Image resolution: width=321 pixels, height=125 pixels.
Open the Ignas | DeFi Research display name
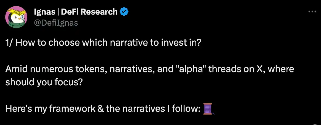75,12
